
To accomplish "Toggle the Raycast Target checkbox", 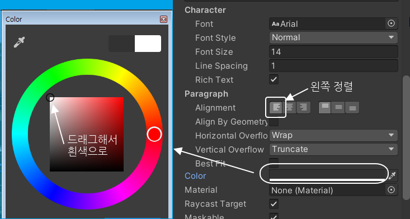I will pos(274,204).
